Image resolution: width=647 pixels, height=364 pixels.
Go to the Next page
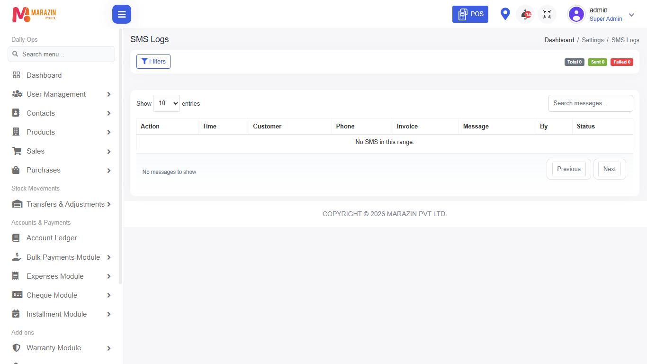click(610, 169)
